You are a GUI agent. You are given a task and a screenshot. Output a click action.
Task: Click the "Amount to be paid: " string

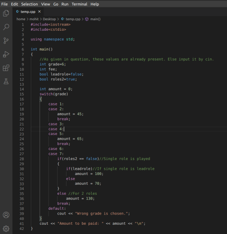[x=80, y=223]
